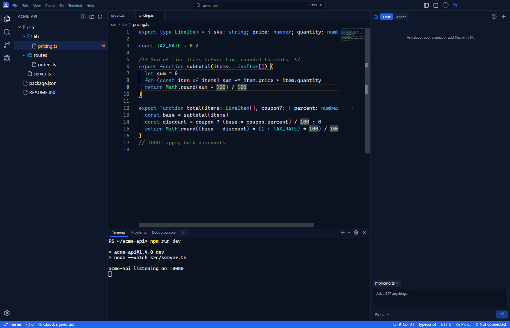Toggle the AI assistant panel robot button
This screenshot has width=510, height=328.
[x=455, y=5]
